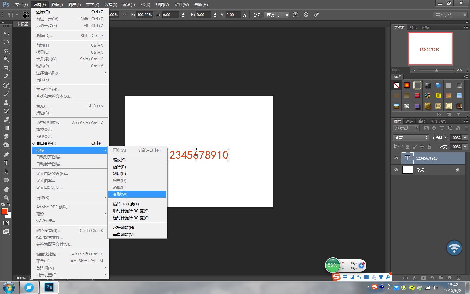The image size is (470, 294).
Task: Select the Eyedropper tool
Action: (6, 76)
